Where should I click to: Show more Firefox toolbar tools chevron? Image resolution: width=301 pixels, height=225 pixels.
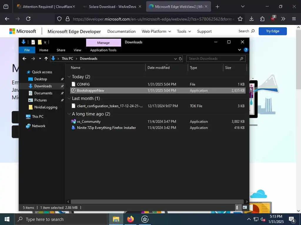click(x=283, y=19)
